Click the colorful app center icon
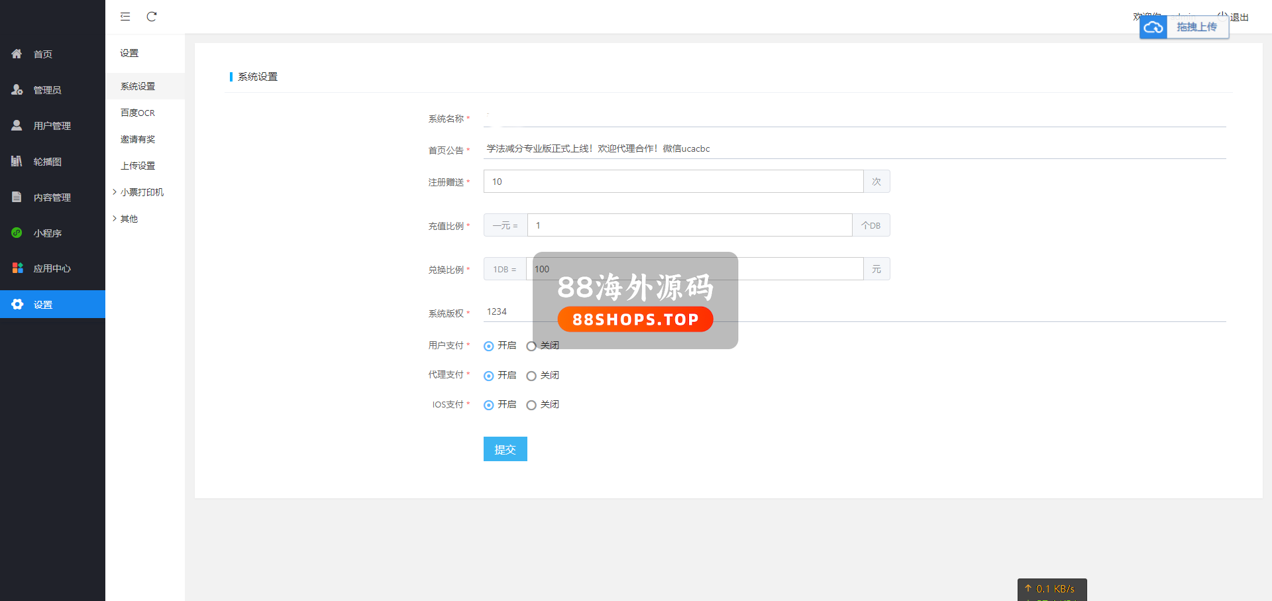This screenshot has height=601, width=1272. 17,268
